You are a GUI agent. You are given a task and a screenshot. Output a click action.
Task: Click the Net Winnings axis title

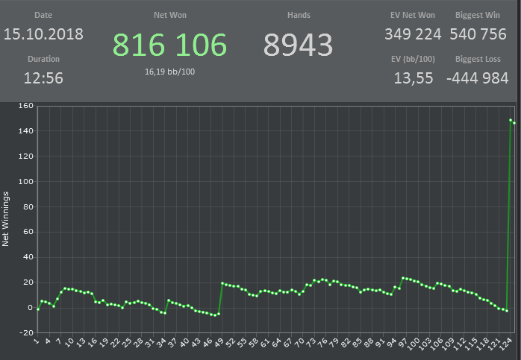5,219
